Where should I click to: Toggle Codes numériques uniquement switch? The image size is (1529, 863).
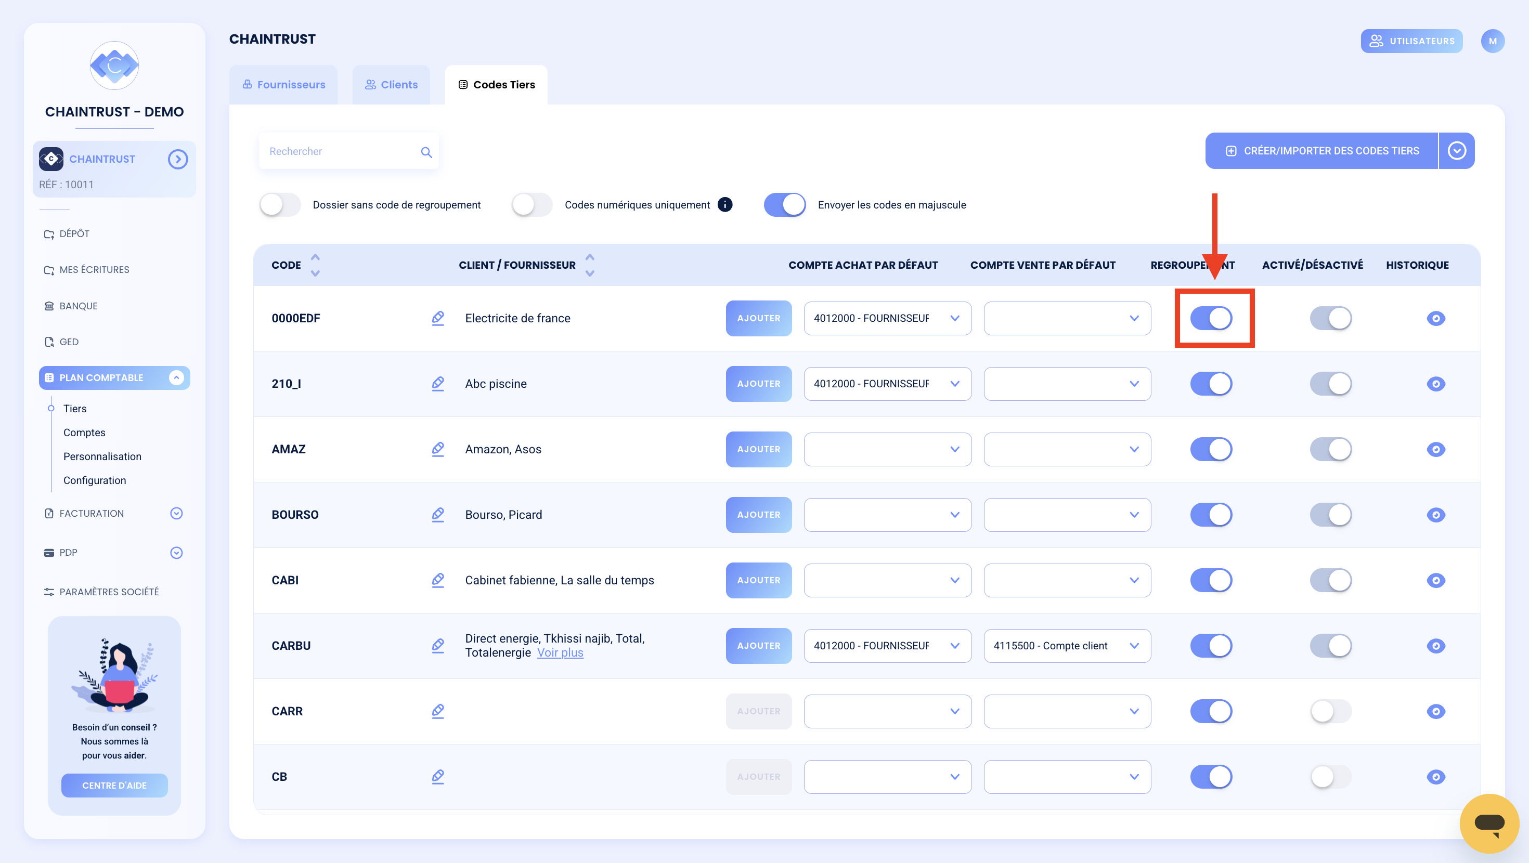[532, 205]
